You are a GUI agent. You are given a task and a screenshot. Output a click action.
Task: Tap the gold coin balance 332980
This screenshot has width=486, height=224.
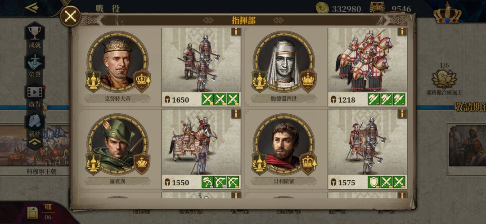tap(338, 9)
